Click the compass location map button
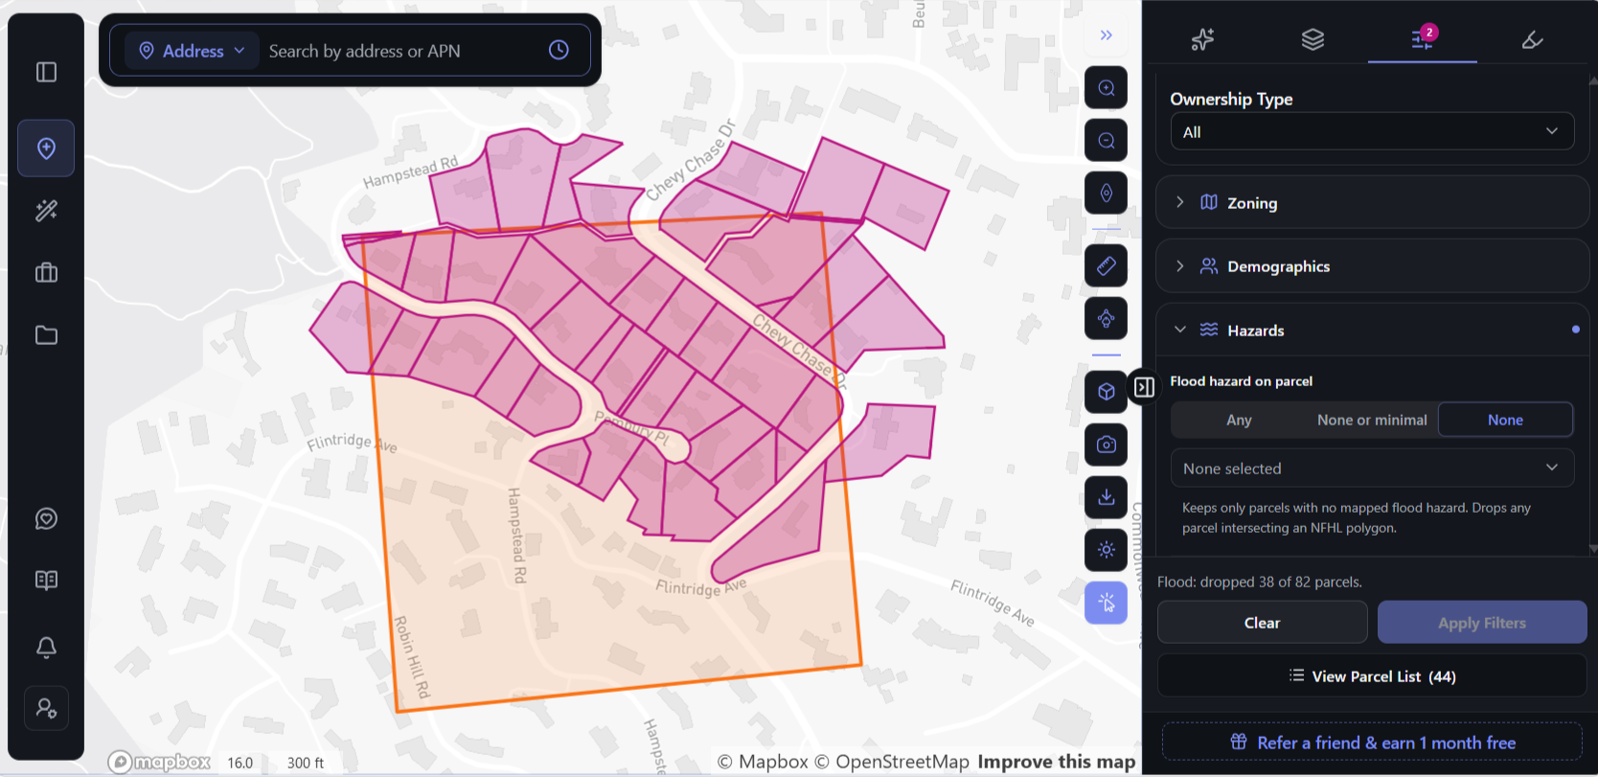This screenshot has width=1598, height=777. coord(1106,194)
